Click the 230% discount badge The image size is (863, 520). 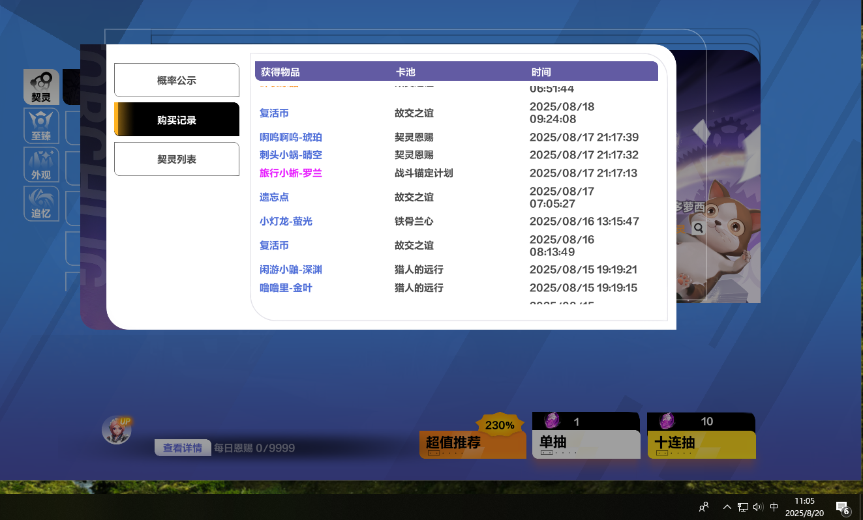pyautogui.click(x=500, y=425)
